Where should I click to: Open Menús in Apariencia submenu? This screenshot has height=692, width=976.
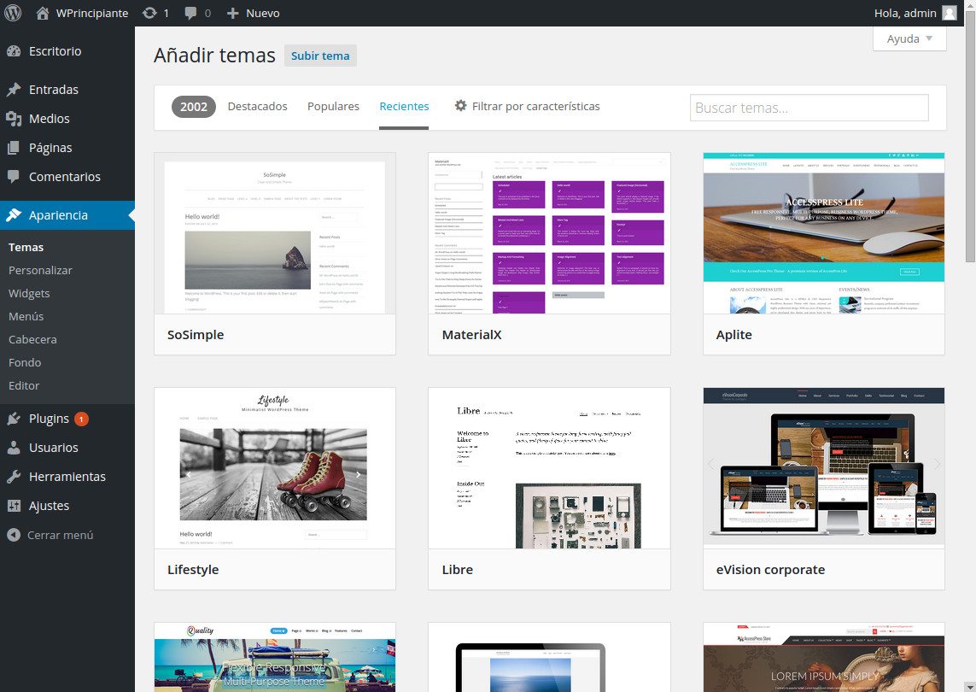pyautogui.click(x=26, y=316)
